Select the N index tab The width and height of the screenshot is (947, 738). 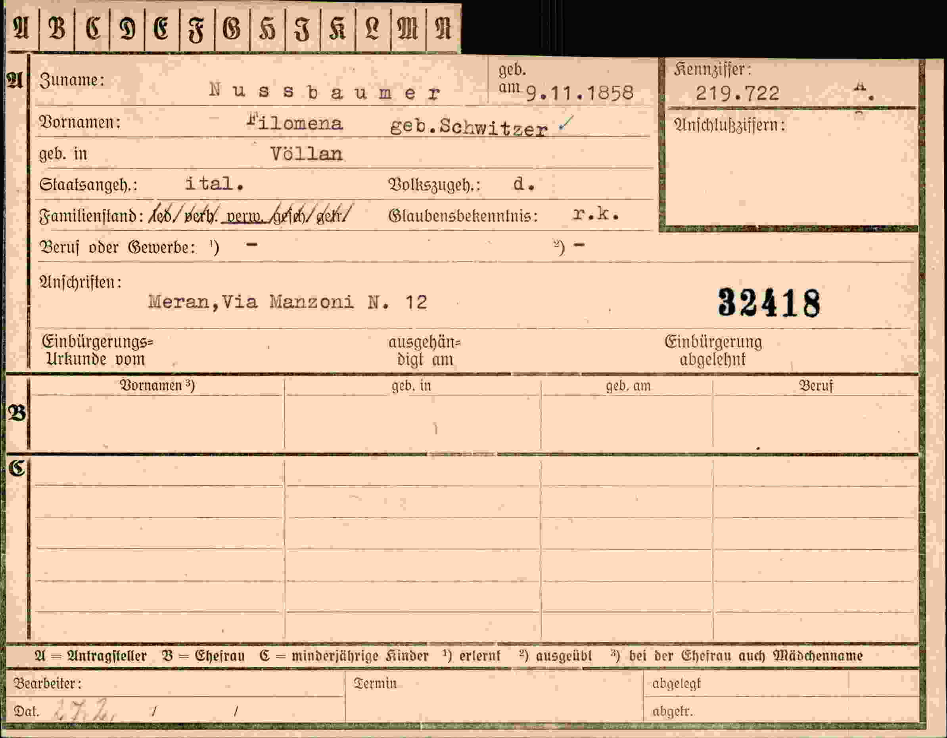point(443,29)
